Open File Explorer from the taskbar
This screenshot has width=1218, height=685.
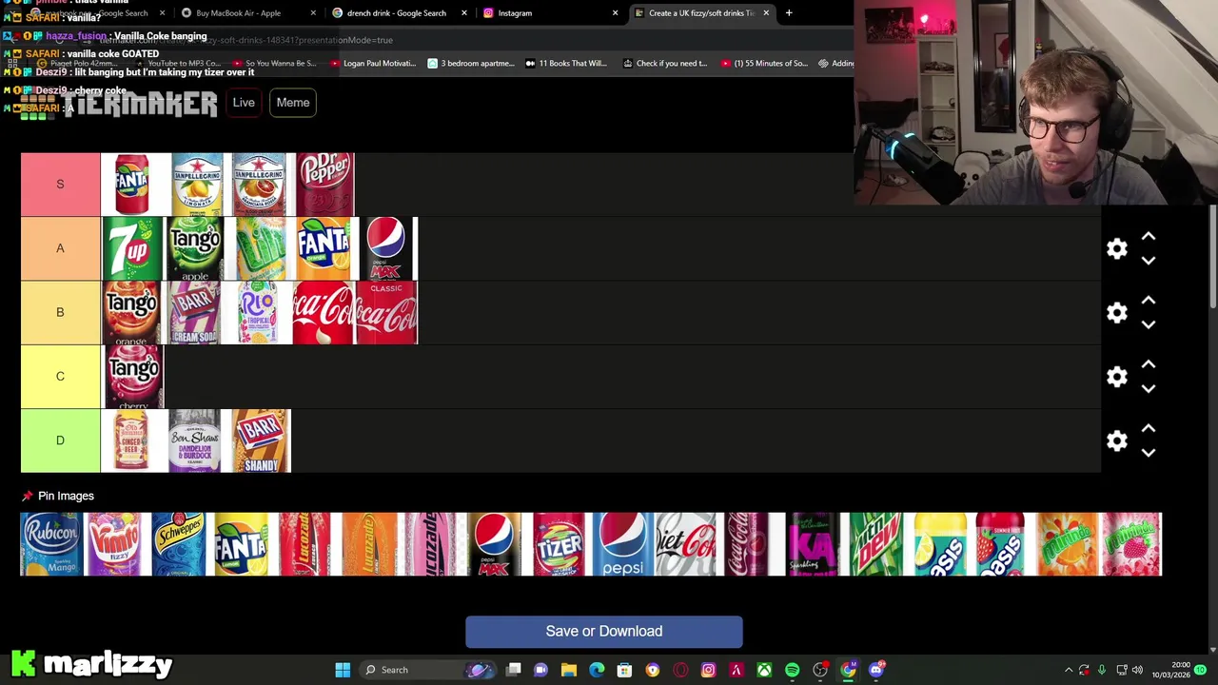[569, 670]
